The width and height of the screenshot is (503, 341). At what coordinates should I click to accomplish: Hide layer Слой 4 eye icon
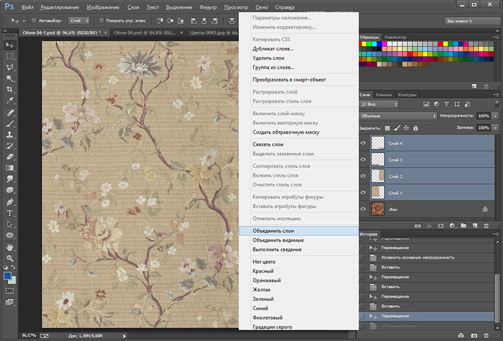(x=363, y=143)
